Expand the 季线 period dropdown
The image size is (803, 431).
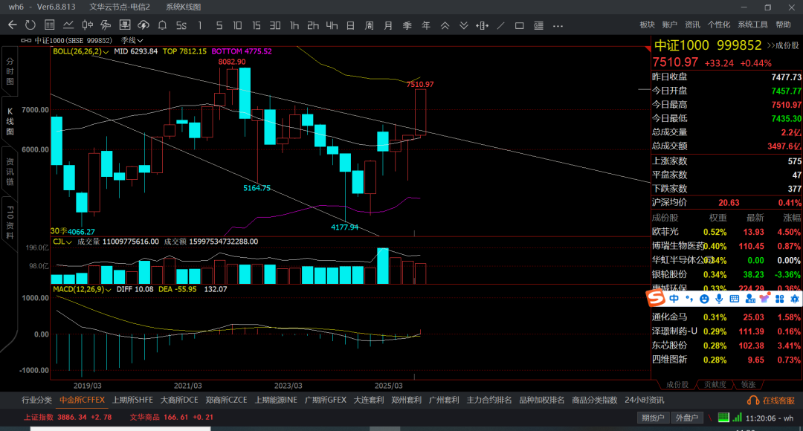pos(132,40)
